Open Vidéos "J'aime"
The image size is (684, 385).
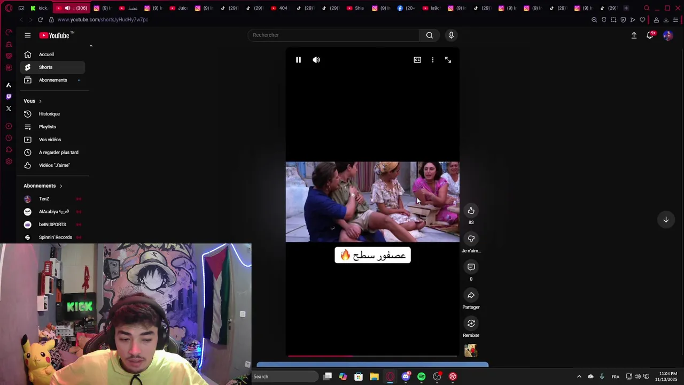click(x=52, y=165)
